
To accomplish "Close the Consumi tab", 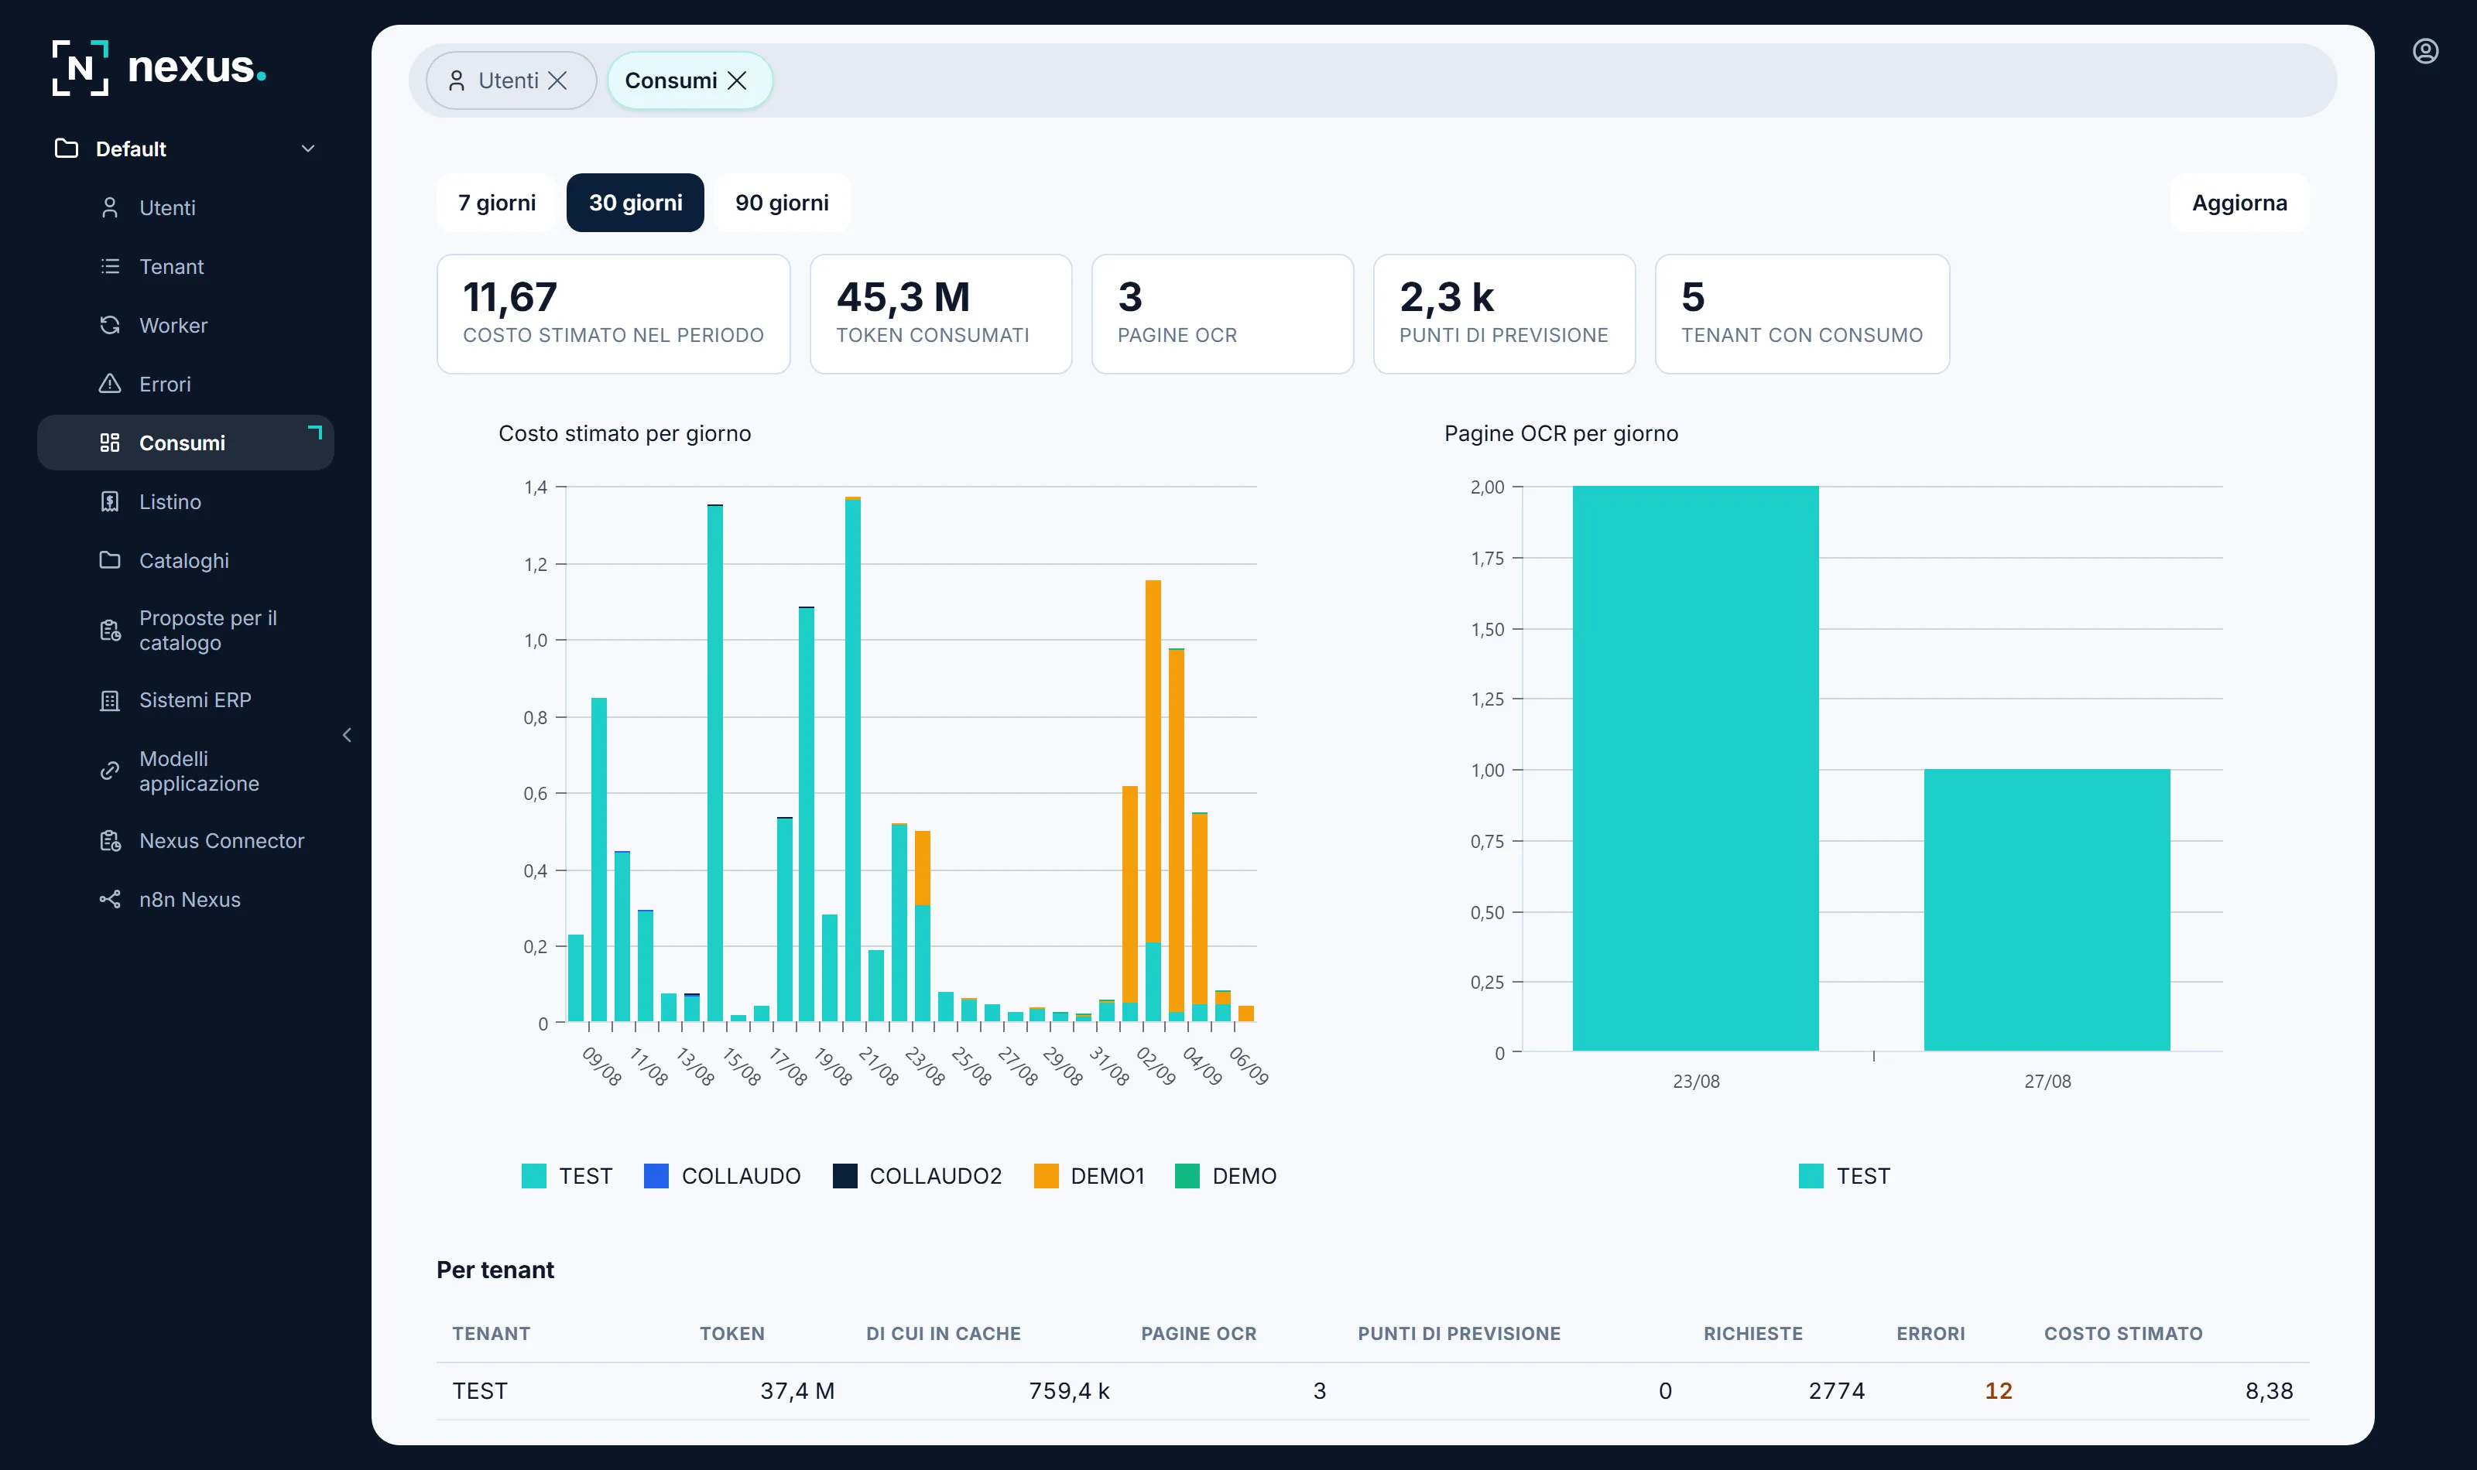I will 737,80.
